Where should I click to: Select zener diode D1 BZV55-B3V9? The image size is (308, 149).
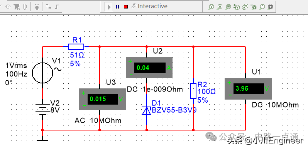pos(147,111)
